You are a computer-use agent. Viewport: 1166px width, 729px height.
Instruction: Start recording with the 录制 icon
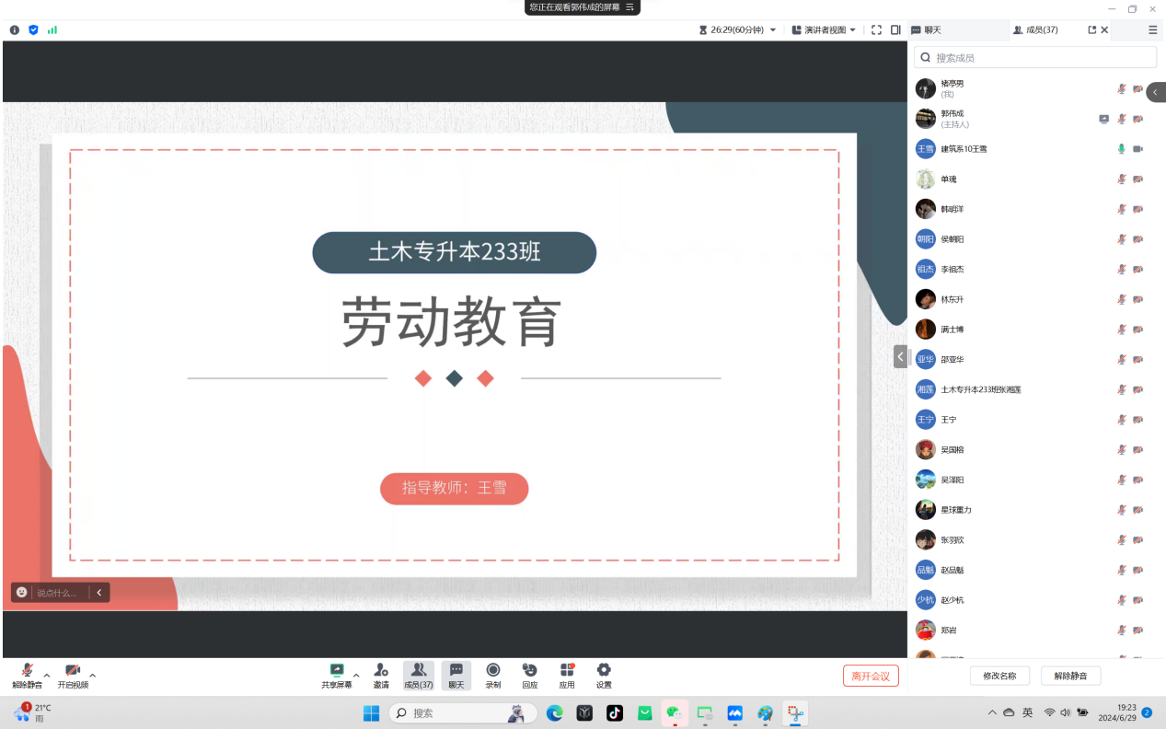point(493,671)
